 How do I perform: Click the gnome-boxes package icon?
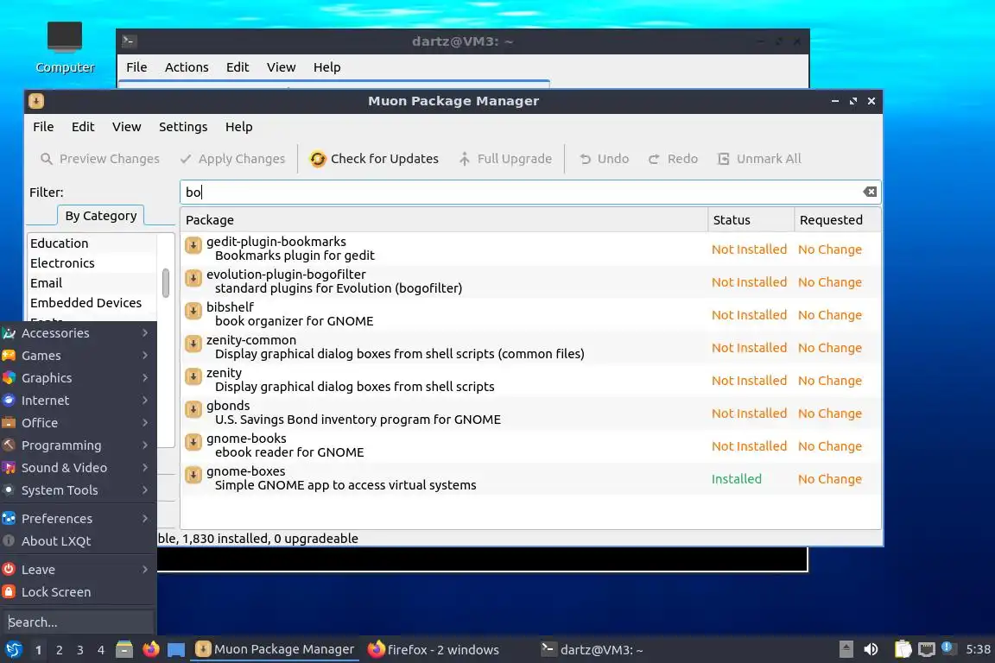[193, 475]
